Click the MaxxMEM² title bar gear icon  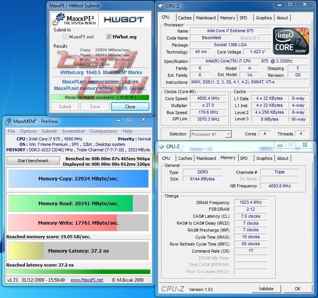pyautogui.click(x=8, y=121)
